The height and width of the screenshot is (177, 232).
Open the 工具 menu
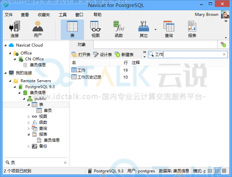63,15
